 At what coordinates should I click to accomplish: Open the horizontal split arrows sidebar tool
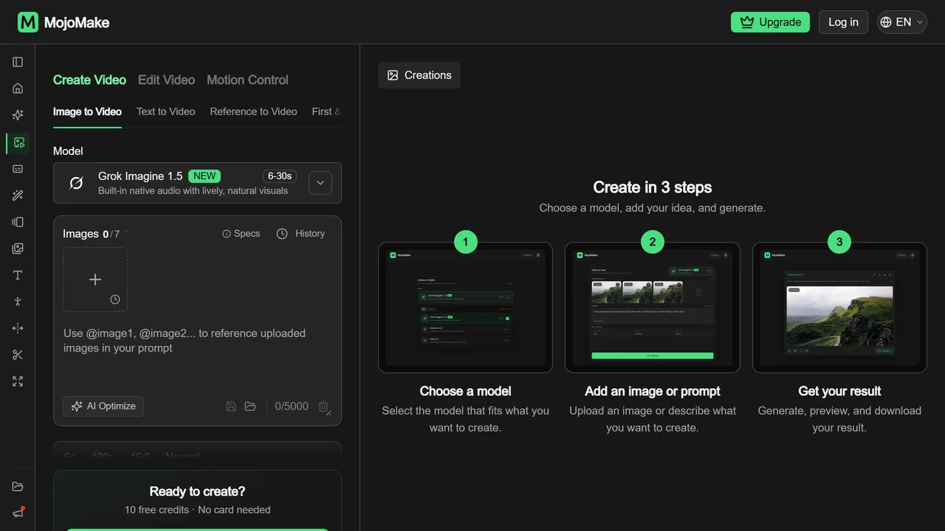click(x=18, y=328)
